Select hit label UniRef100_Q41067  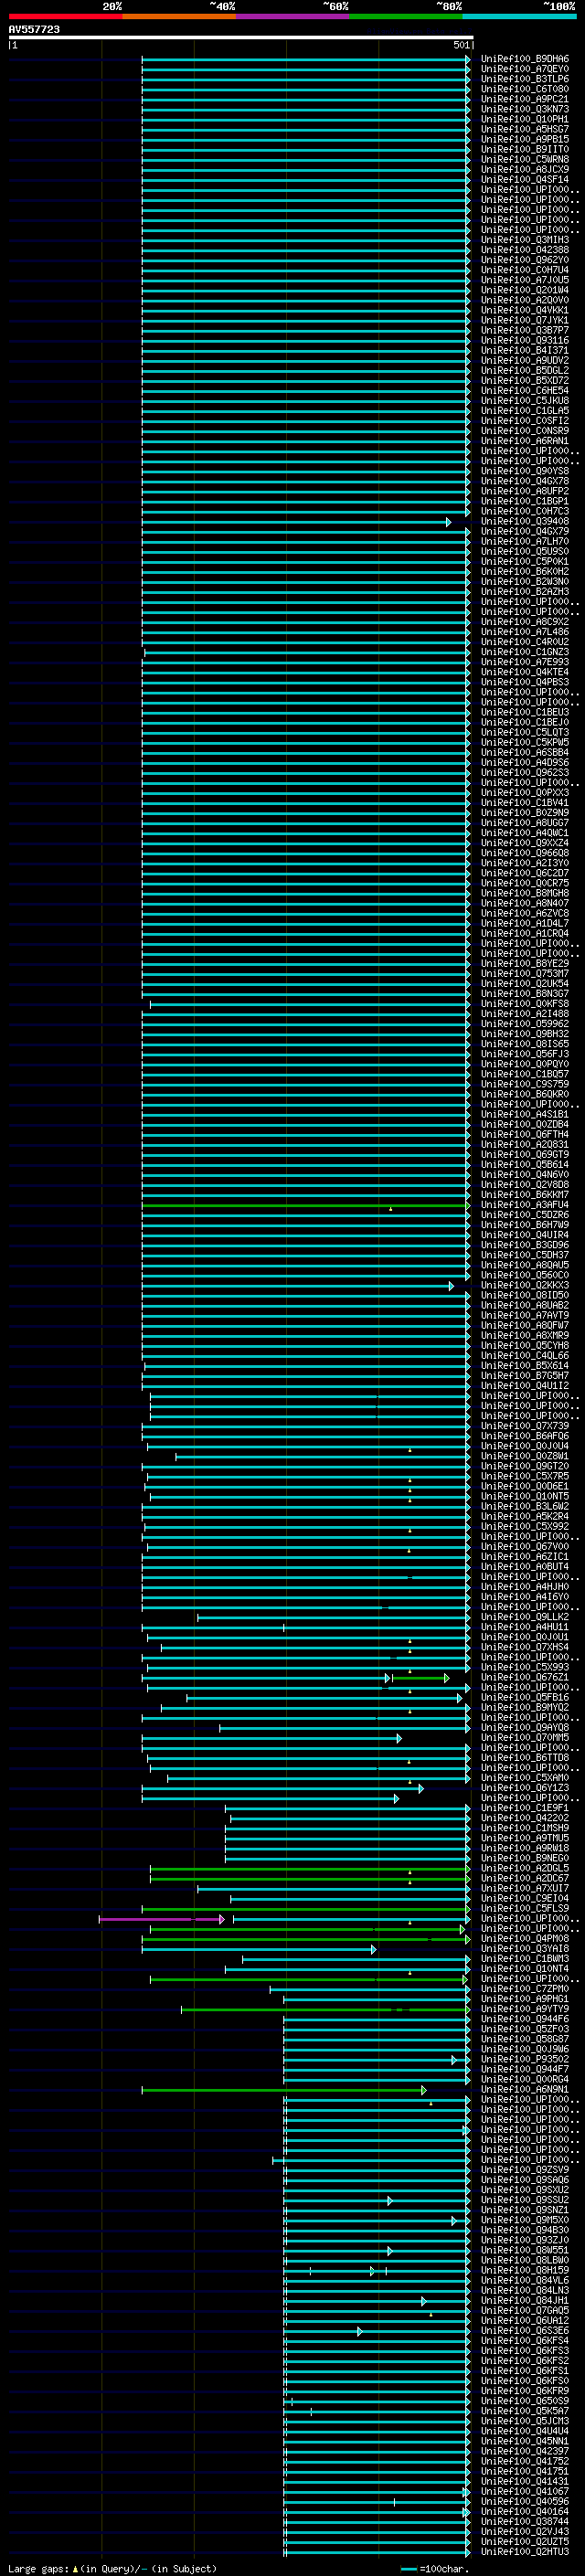click(x=525, y=2491)
